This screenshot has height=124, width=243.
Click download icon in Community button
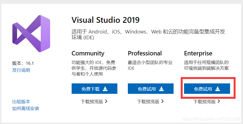[105, 89]
